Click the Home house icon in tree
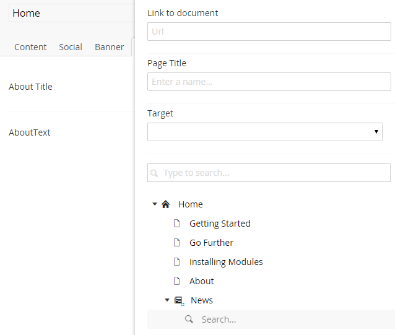Image resolution: width=403 pixels, height=335 pixels. tap(165, 204)
